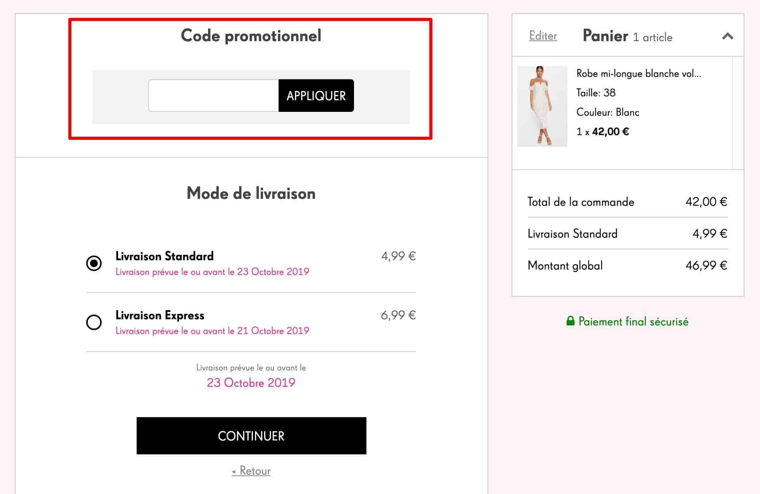Click the APPLIQUER promo code button
This screenshot has width=760, height=494.
316,96
